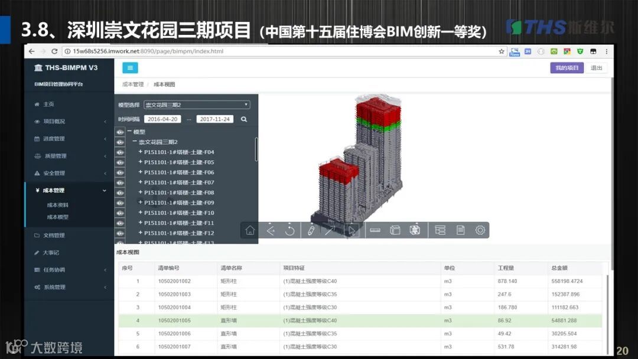
Task: Click the end date field 2017-11-24
Action: [x=215, y=119]
